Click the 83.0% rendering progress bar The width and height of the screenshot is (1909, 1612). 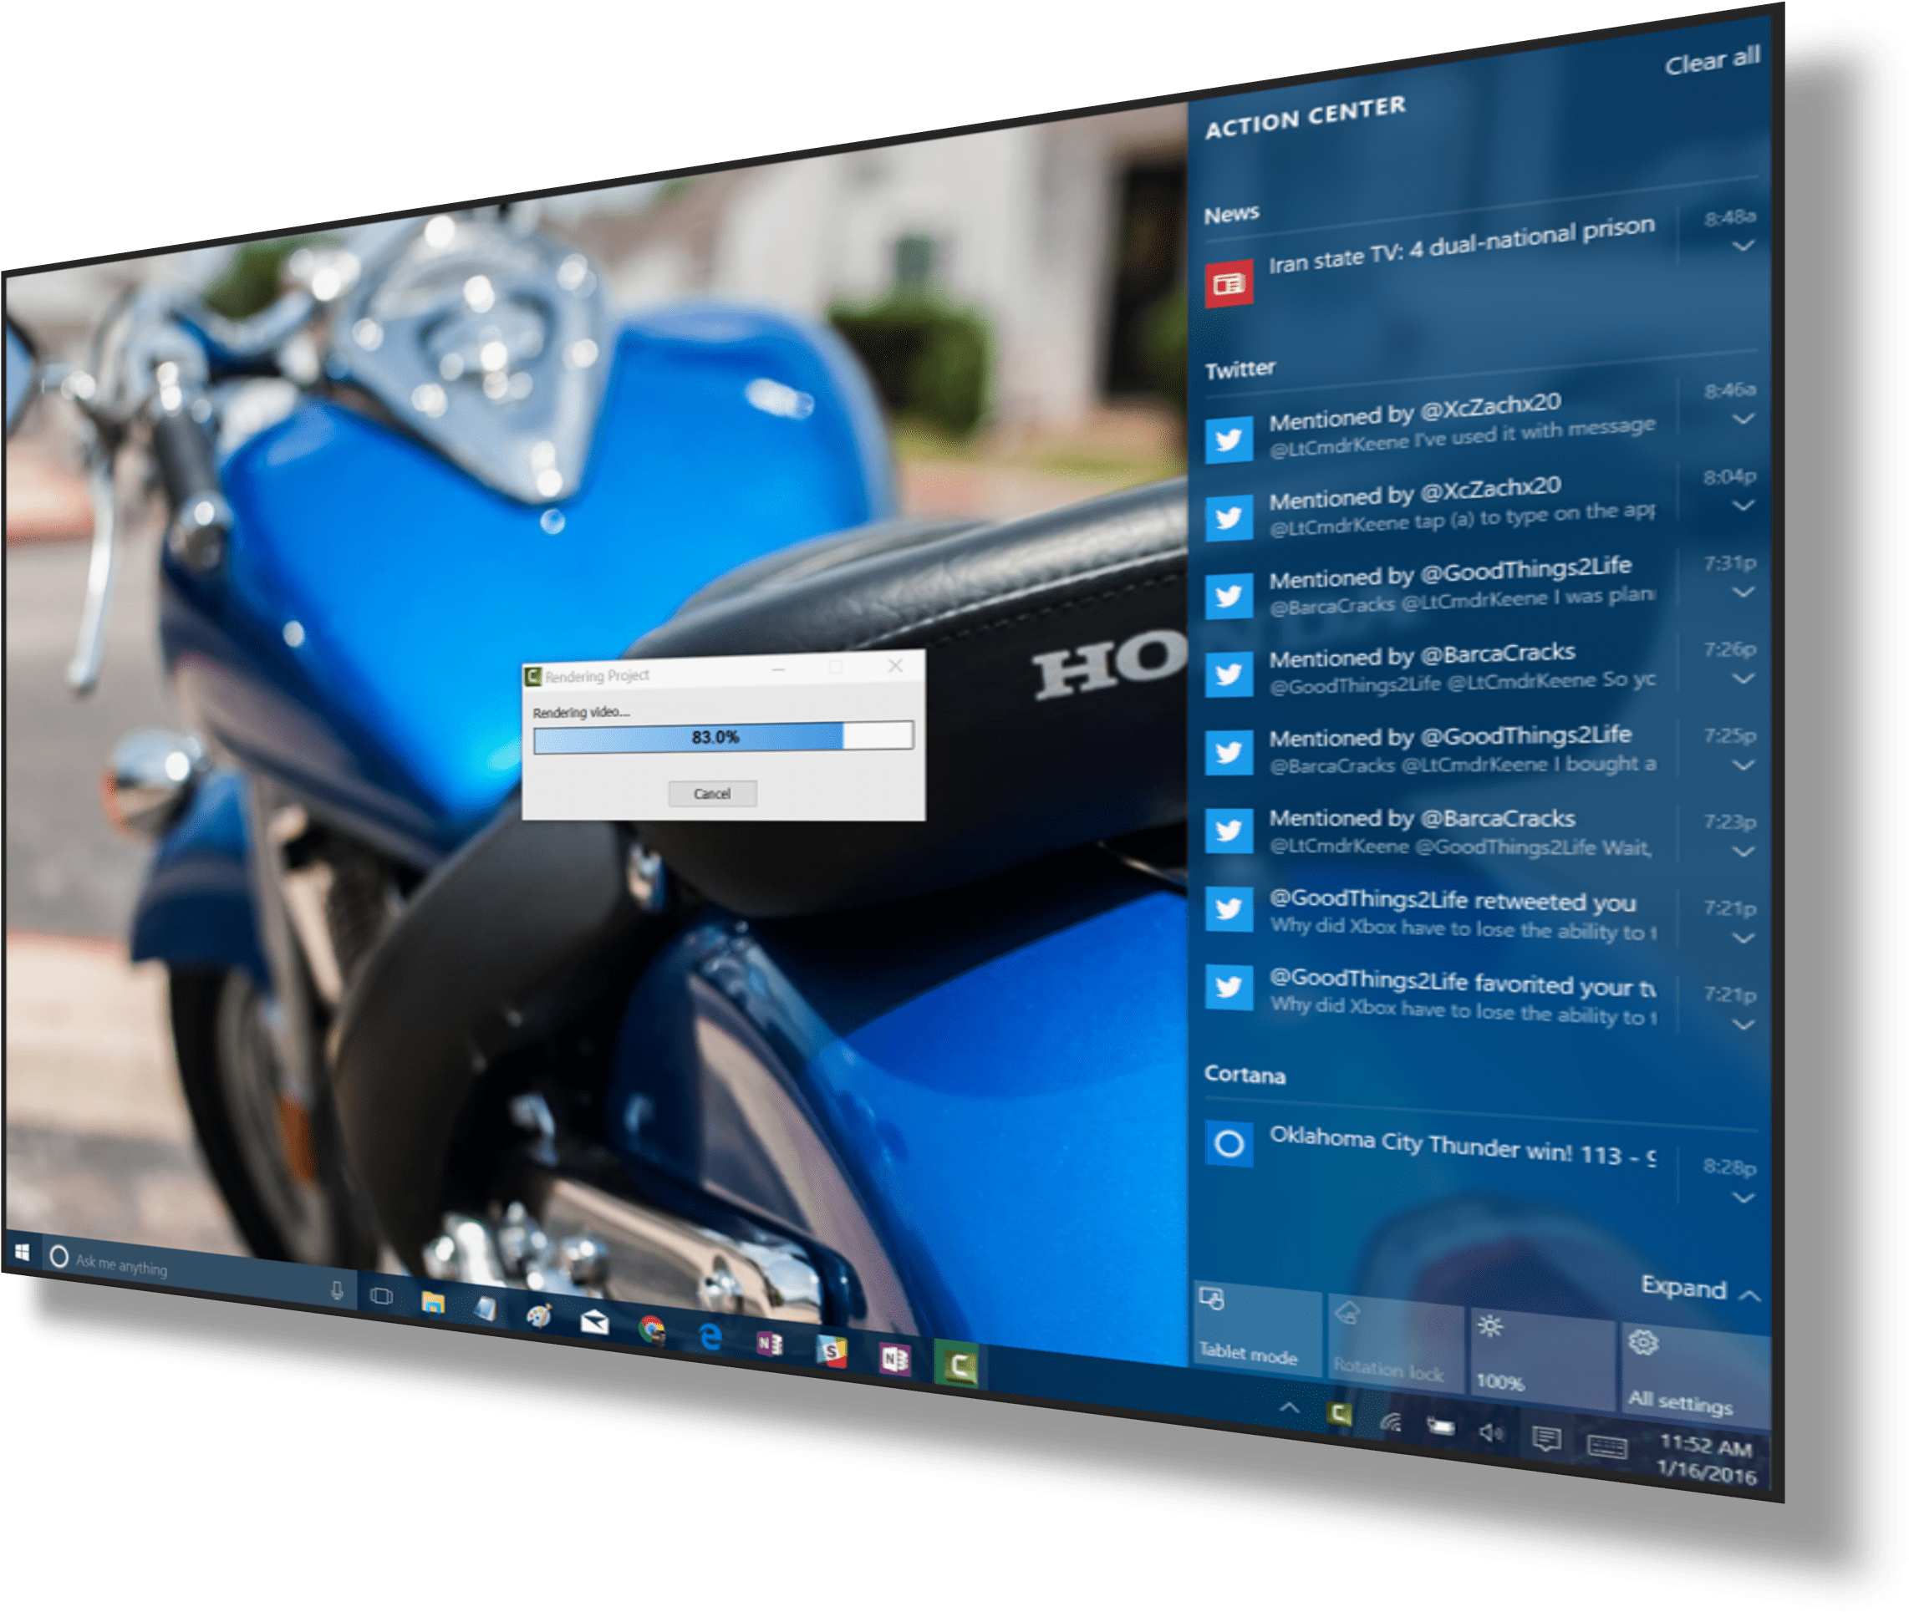tap(723, 736)
